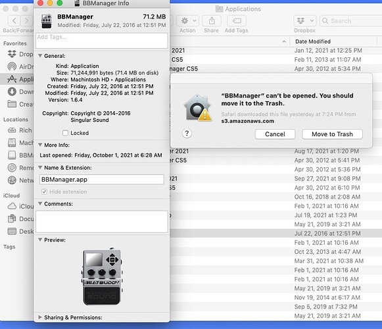Sort by the Date Modified column header

pyautogui.click(x=313, y=41)
